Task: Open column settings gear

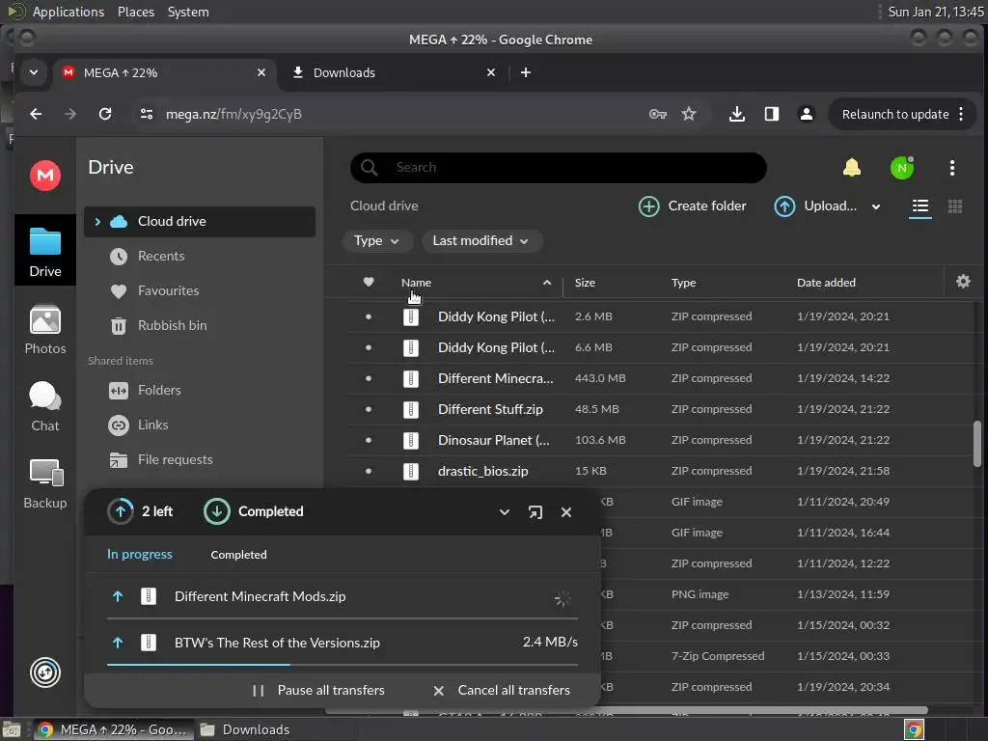Action: click(963, 282)
